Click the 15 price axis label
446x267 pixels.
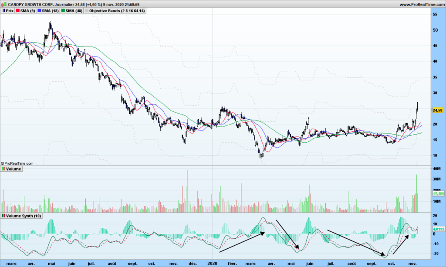pos(435,140)
